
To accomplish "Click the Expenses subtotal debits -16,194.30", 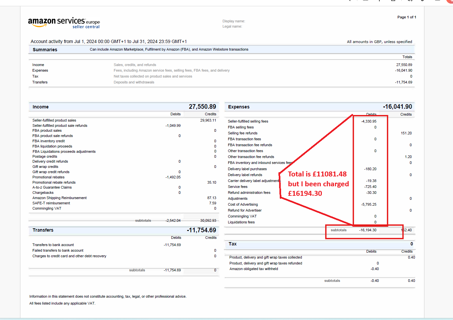I will (368, 230).
